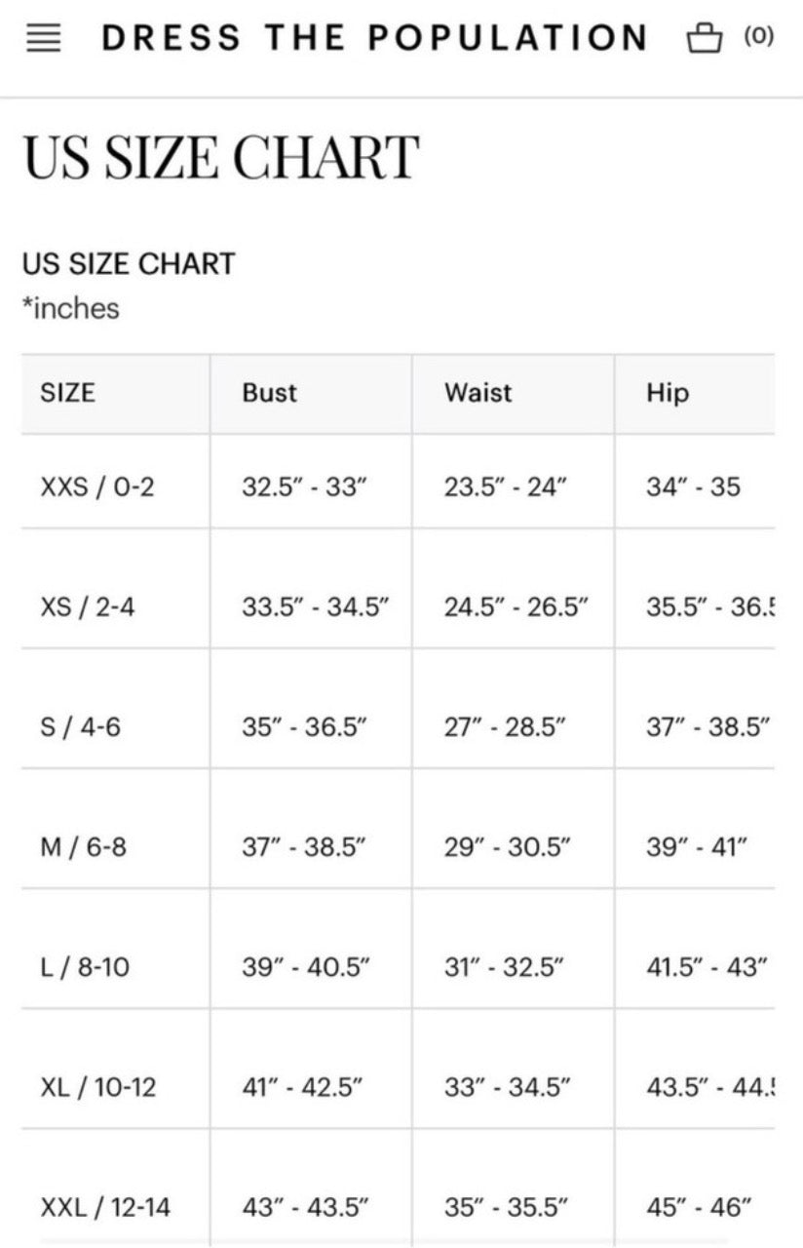Click the XS / 2-4 size row label

click(88, 606)
